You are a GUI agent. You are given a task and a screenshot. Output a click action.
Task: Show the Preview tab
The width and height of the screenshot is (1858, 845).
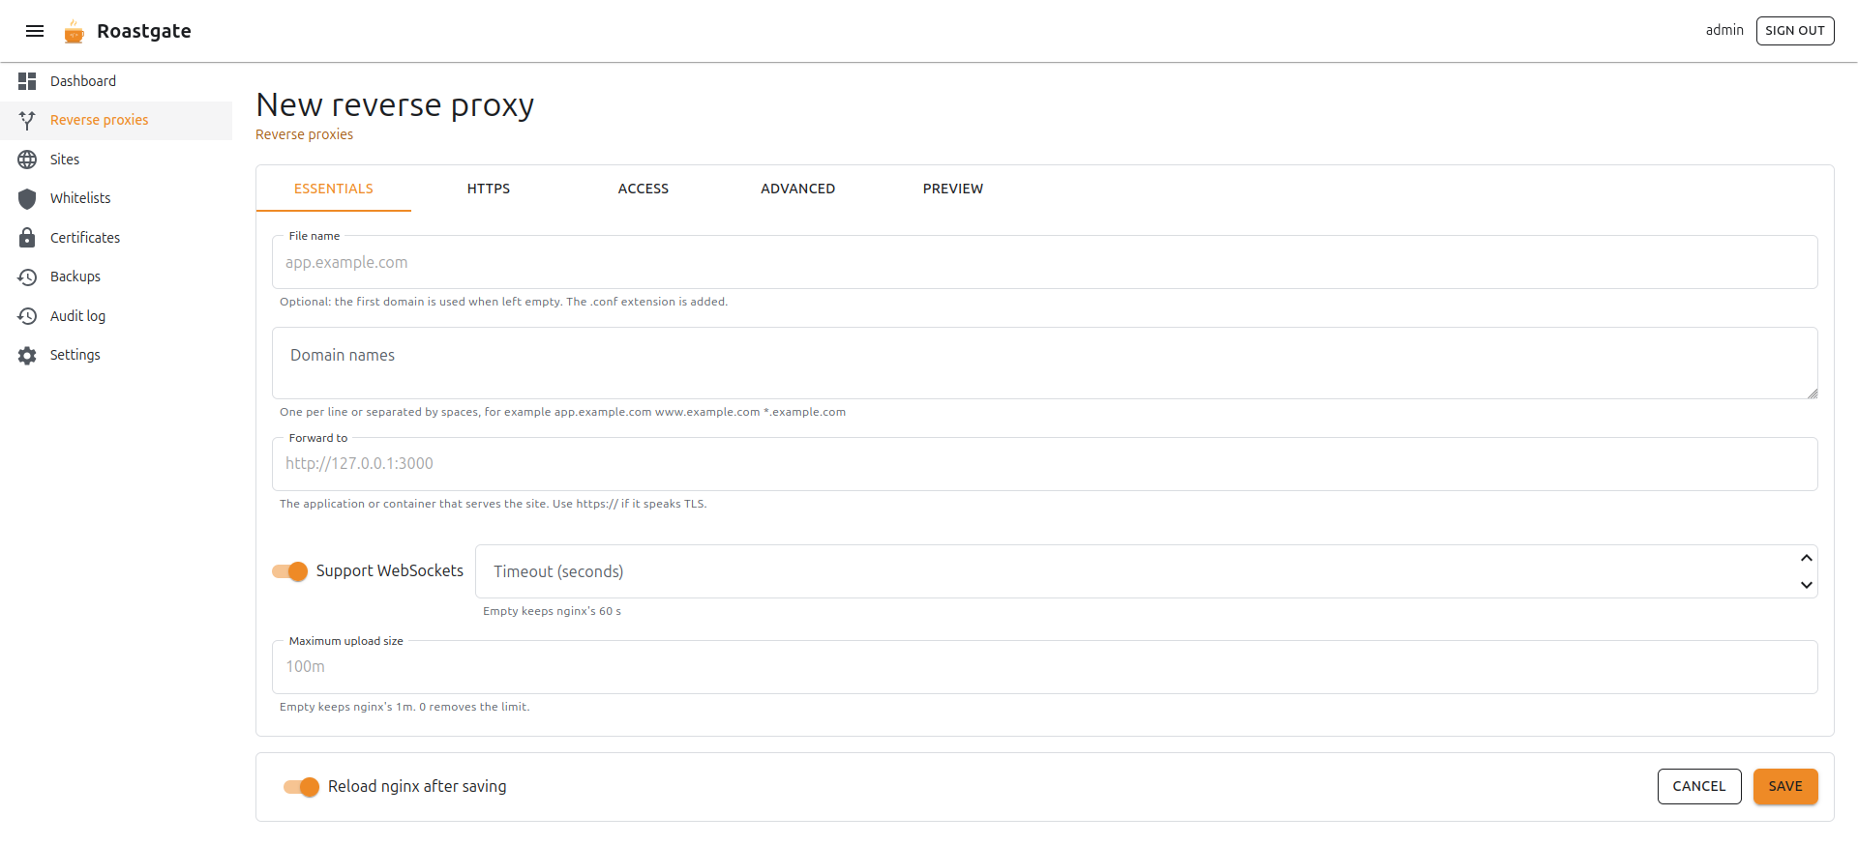(953, 189)
